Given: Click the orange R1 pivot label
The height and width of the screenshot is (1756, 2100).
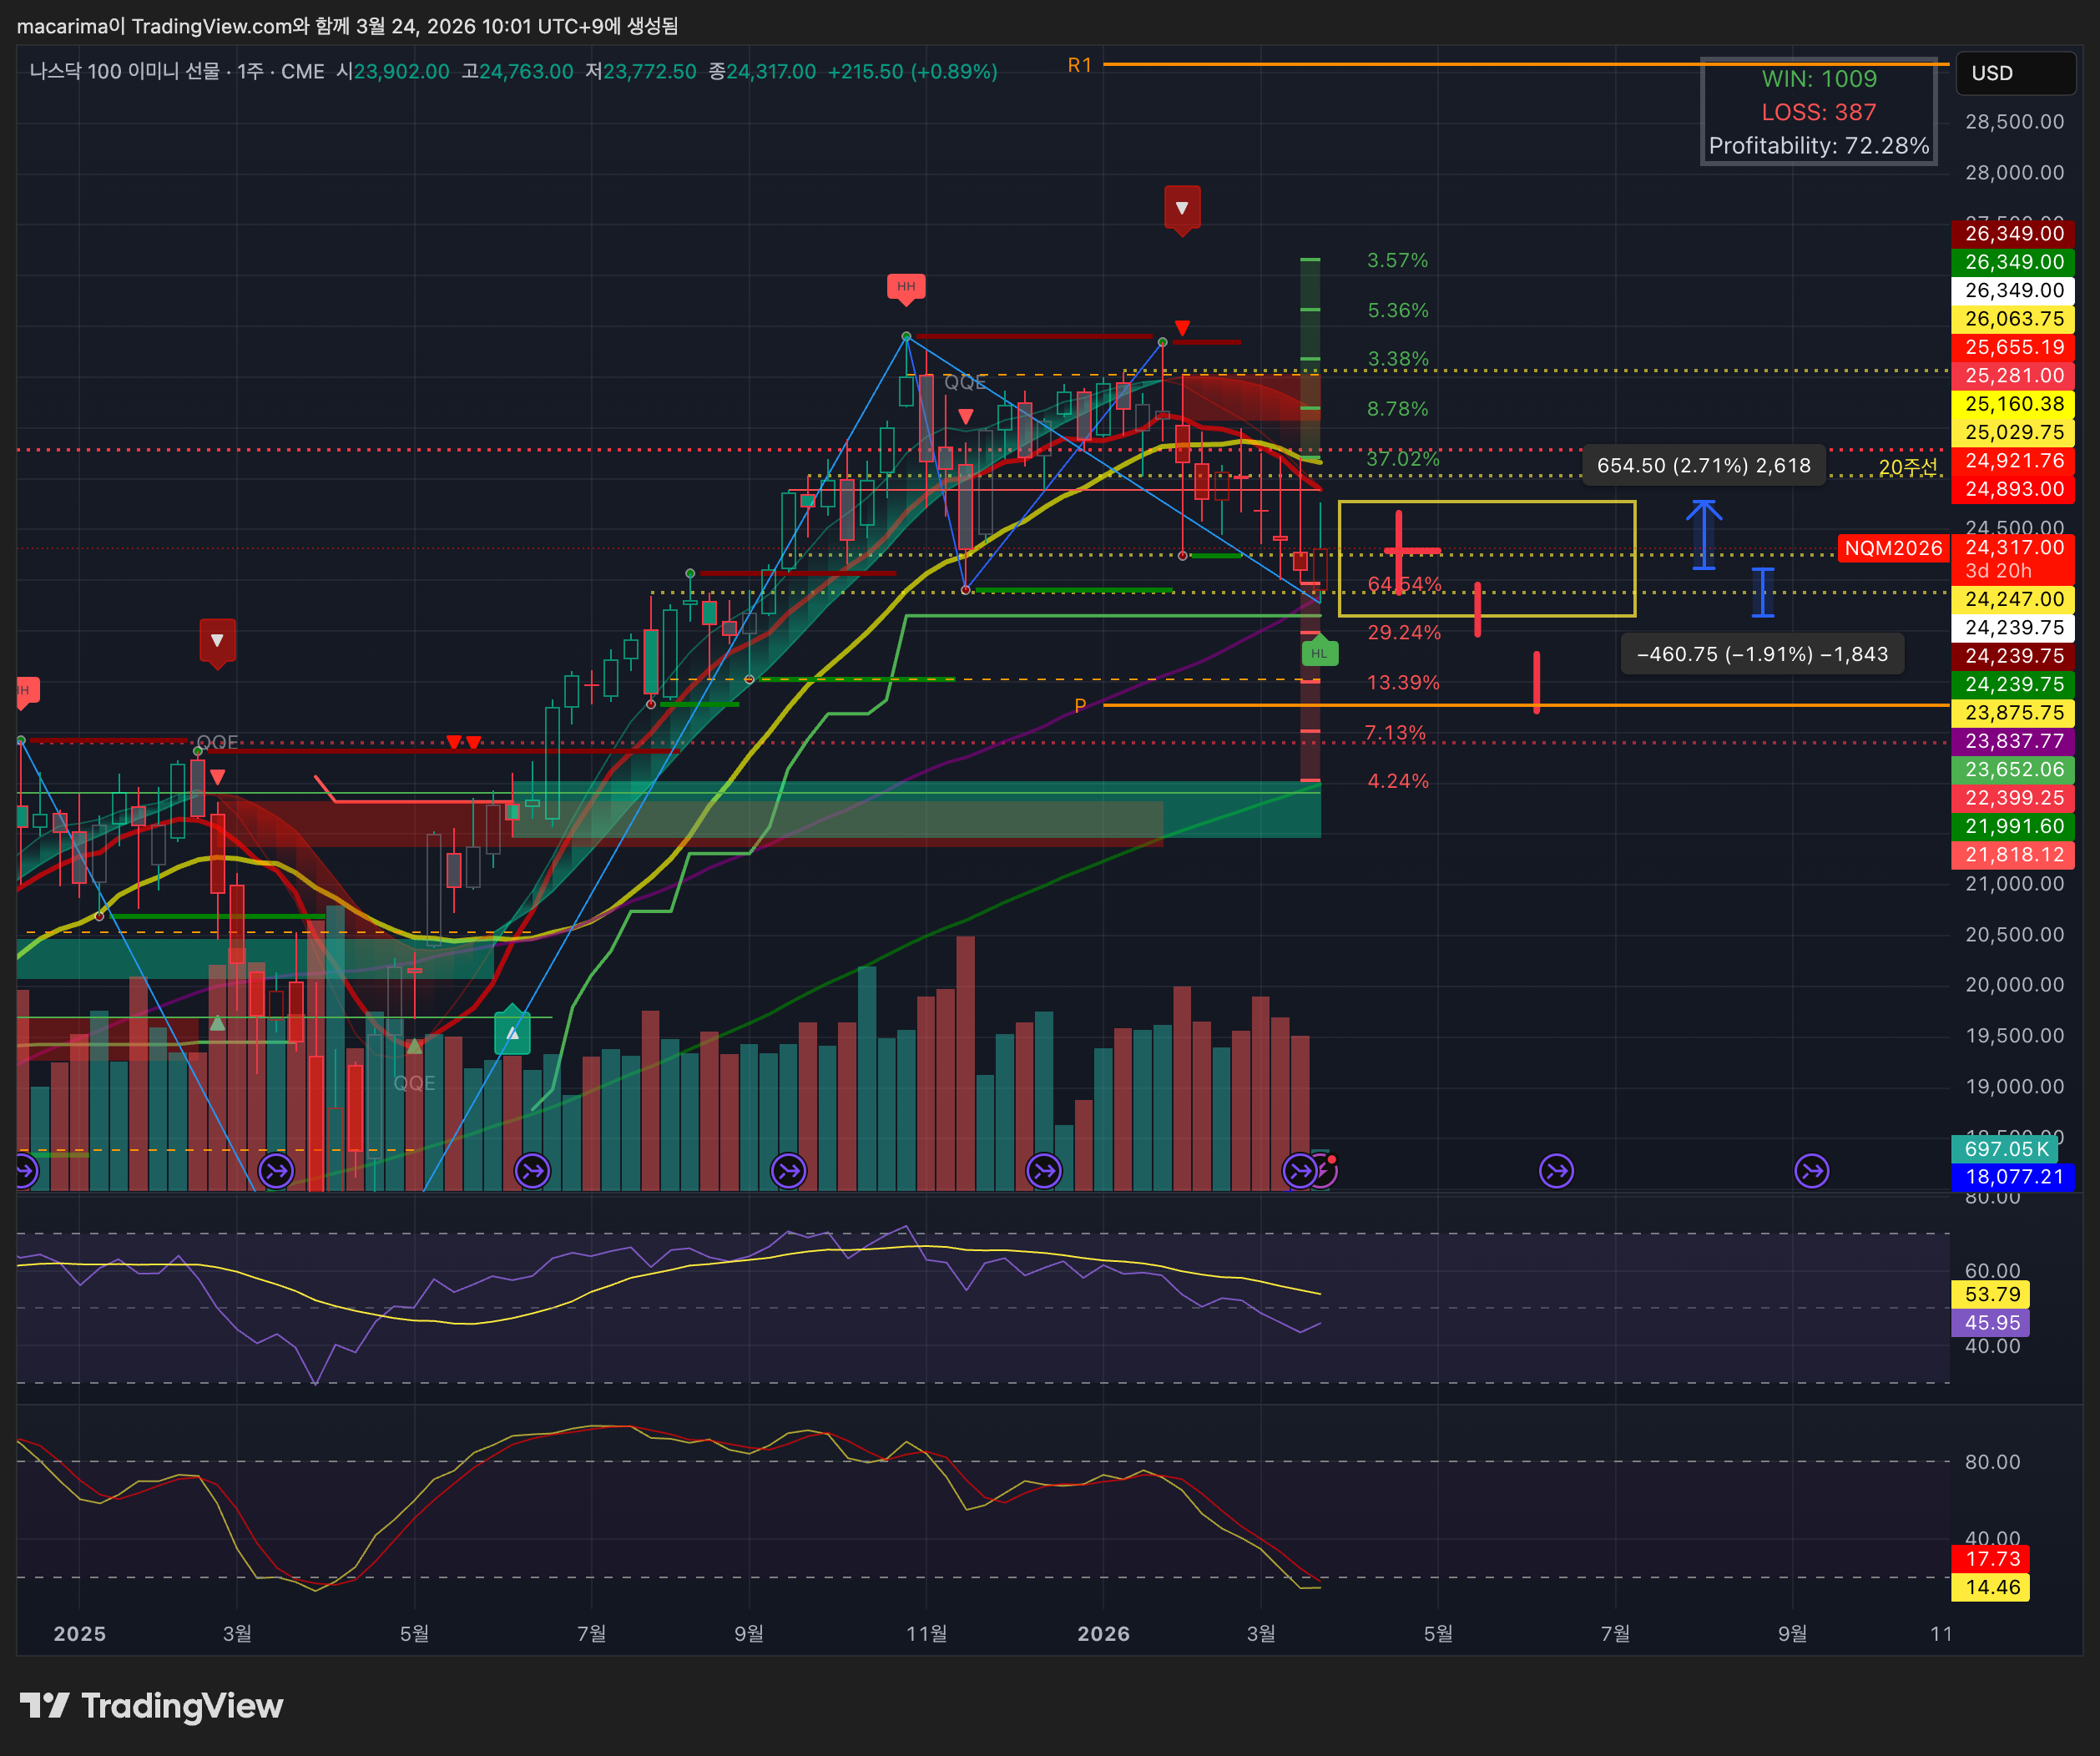Looking at the screenshot, I should [1079, 65].
